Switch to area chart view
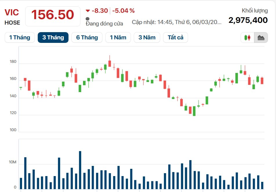This screenshot has width=276, height=192. click(261, 38)
